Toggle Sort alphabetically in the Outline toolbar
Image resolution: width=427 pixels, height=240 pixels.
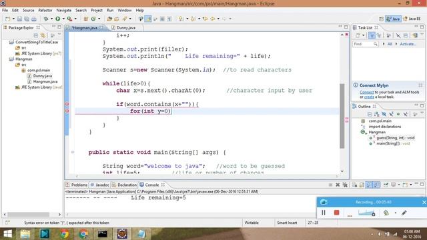point(376,114)
